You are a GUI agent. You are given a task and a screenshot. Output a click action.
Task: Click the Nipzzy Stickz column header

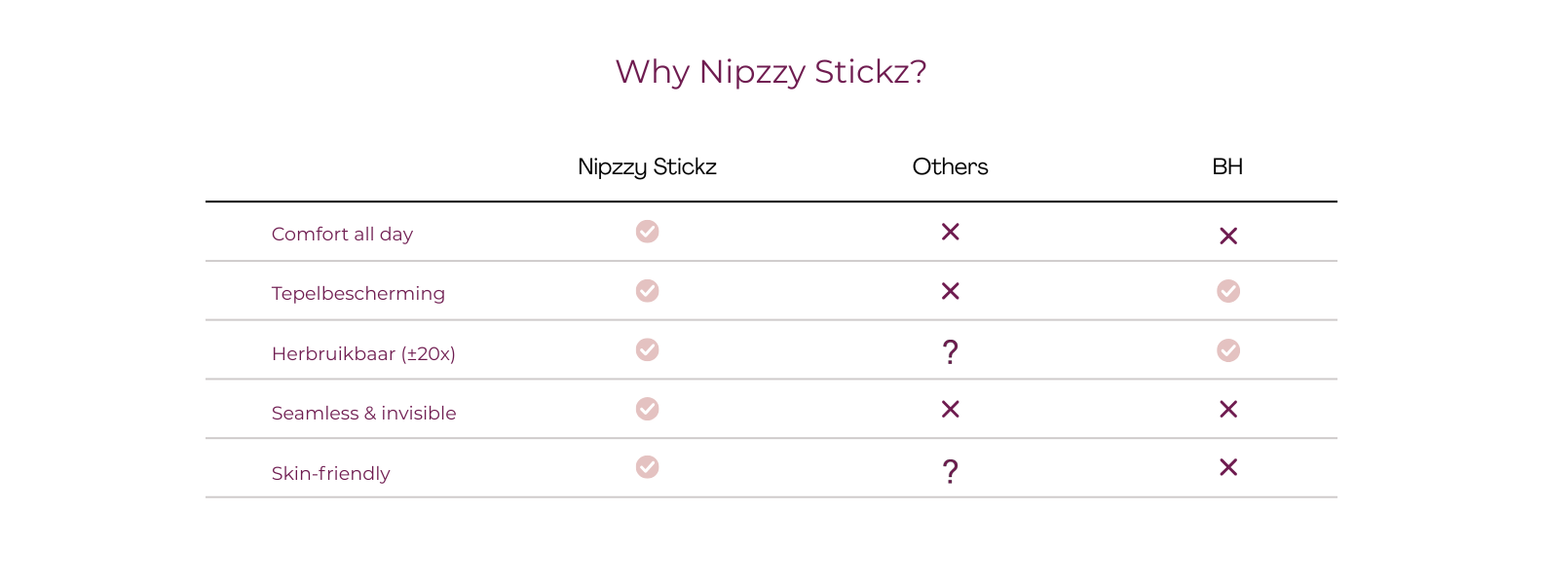coord(647,166)
